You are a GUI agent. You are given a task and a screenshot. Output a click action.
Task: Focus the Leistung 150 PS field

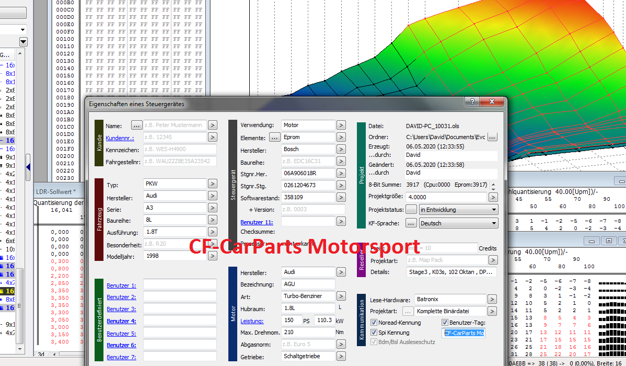292,321
